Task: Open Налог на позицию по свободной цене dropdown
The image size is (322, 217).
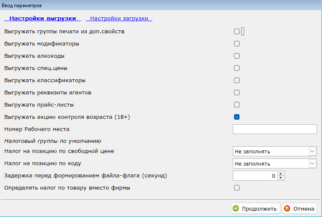Action: point(274,151)
